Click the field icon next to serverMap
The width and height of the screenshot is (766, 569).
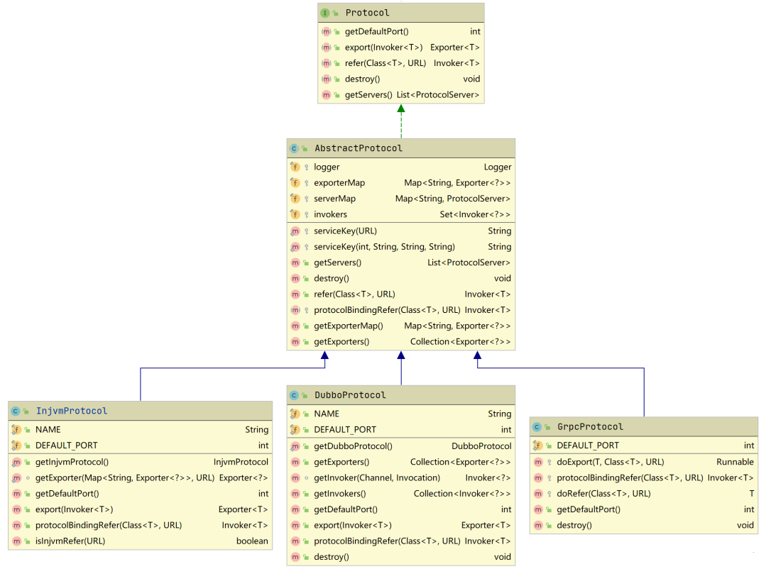tap(295, 199)
